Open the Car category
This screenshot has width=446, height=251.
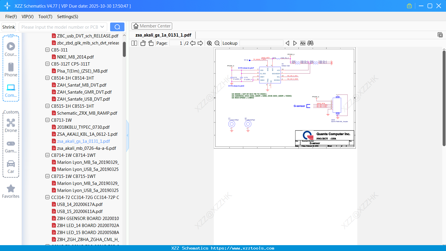click(11, 167)
